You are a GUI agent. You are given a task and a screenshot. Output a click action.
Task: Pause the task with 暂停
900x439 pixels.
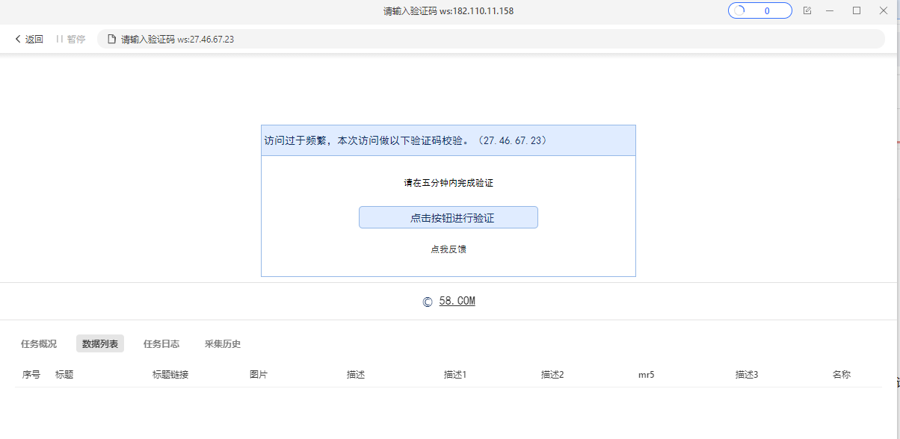(71, 40)
